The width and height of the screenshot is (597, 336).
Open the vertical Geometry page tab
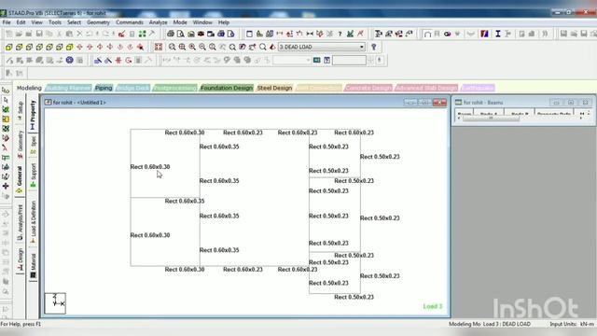point(21,144)
